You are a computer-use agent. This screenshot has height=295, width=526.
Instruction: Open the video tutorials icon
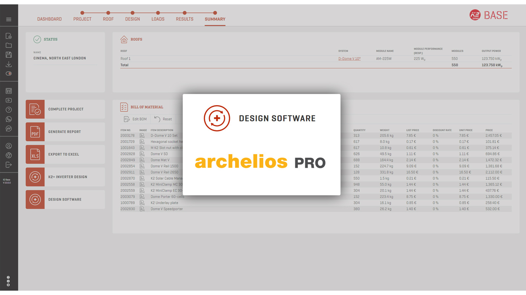tap(9, 100)
